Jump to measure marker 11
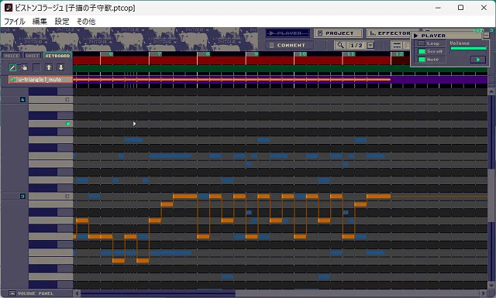Viewport: 496px width, 298px height. 351,54
